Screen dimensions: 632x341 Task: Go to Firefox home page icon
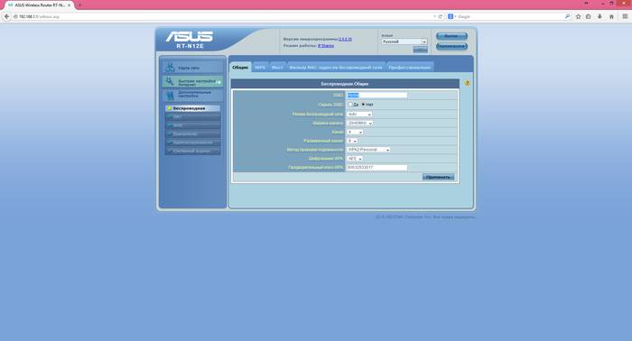click(611, 16)
